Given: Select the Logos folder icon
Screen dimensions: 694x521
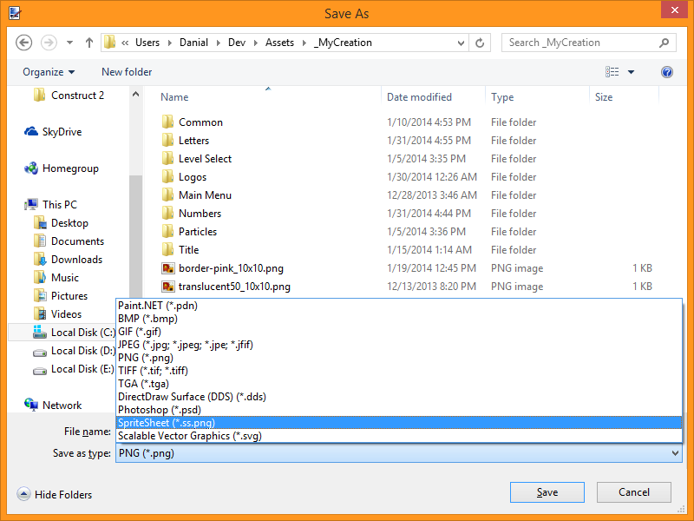Looking at the screenshot, I should pos(167,176).
